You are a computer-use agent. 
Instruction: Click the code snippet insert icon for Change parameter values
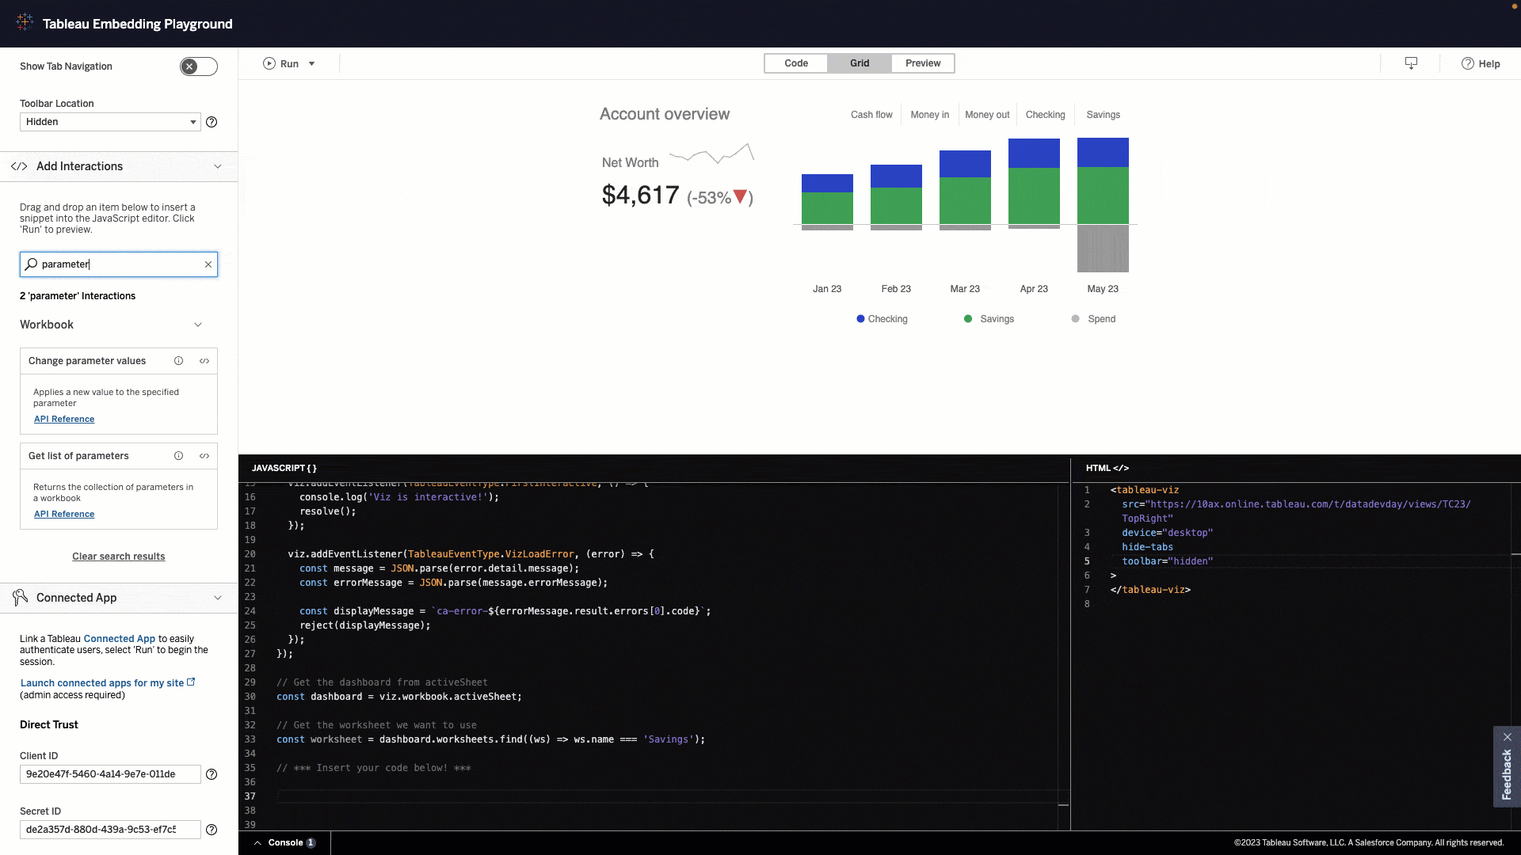pyautogui.click(x=204, y=360)
